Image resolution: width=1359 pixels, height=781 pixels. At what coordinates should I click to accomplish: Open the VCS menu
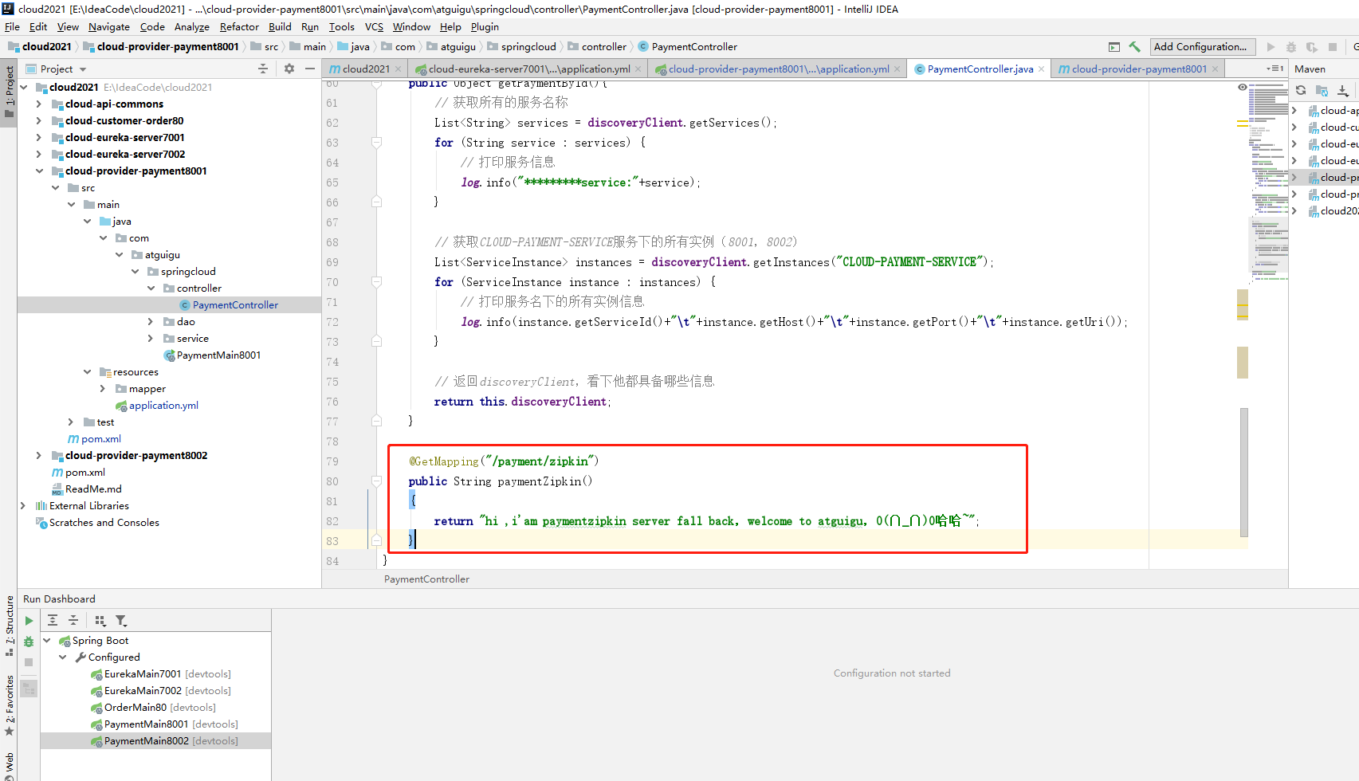(x=374, y=27)
